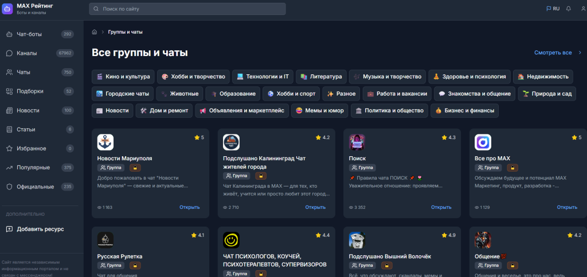This screenshot has height=277, width=587.
Task: Click the lock badge on Подслушано Калининград
Action: [x=261, y=176]
